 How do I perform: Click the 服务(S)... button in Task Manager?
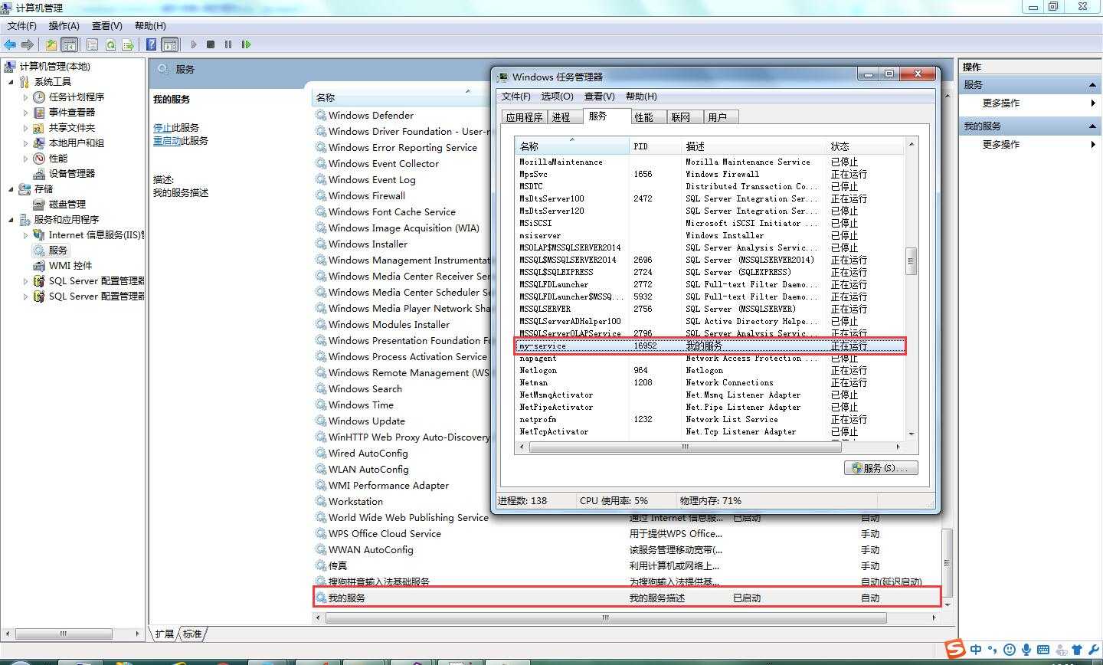point(881,468)
